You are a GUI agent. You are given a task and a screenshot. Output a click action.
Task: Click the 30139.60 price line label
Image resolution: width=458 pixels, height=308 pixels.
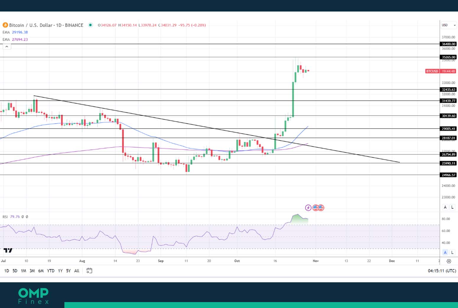pyautogui.click(x=449, y=116)
